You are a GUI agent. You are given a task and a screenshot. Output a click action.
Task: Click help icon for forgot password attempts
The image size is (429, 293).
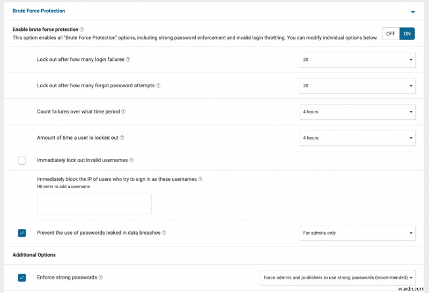coord(158,86)
